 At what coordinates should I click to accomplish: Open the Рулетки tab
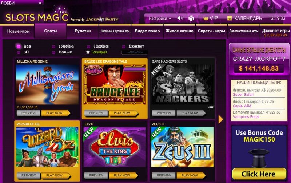click(x=83, y=31)
